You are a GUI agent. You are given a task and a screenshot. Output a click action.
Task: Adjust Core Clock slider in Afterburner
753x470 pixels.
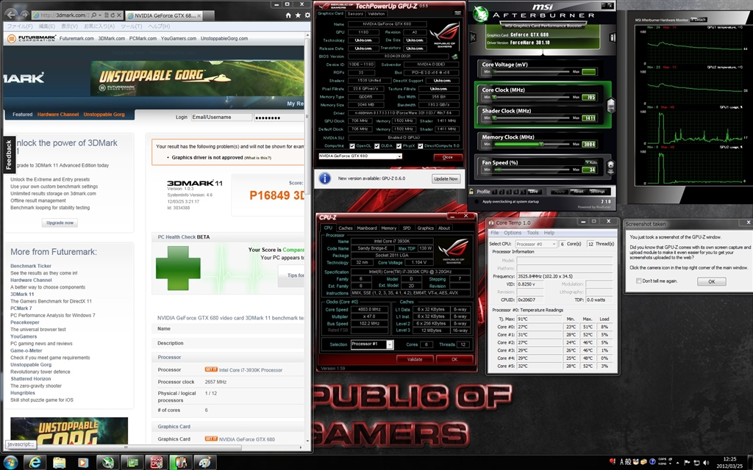click(531, 98)
